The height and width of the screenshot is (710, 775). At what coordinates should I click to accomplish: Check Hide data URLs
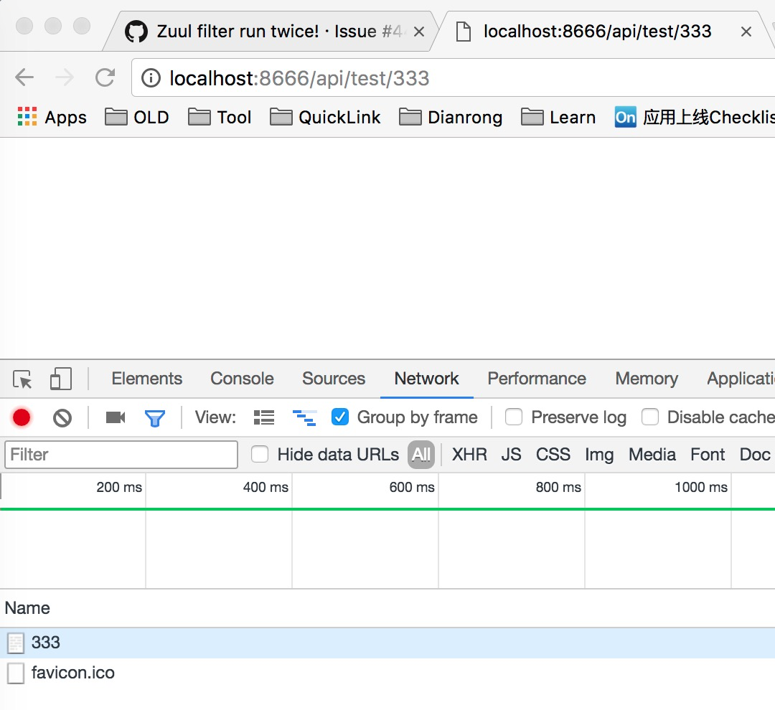point(260,454)
